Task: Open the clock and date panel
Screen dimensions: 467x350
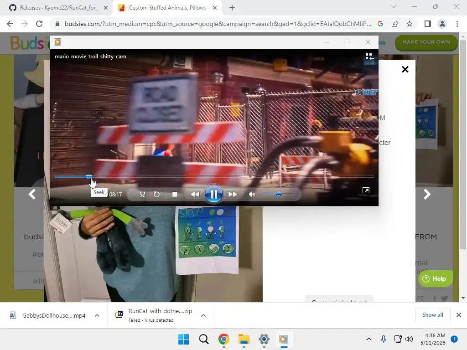Action: 433,339
